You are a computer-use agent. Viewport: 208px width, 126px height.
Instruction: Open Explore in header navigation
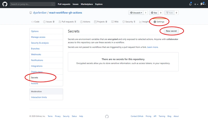(99, 4)
